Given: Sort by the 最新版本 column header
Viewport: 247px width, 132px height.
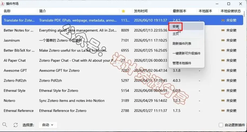Looking at the screenshot, I should coord(179,11).
